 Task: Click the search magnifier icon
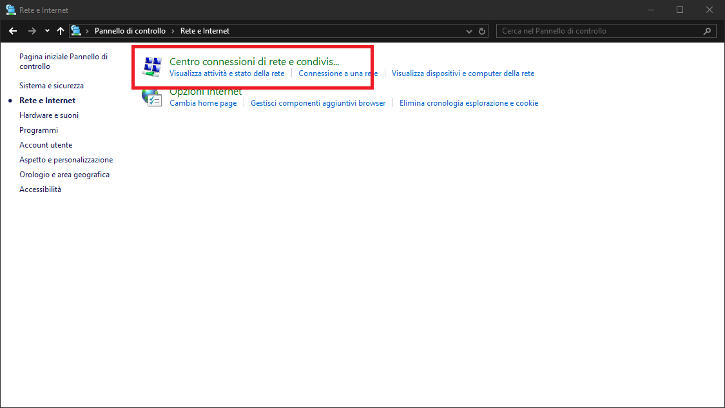[708, 31]
